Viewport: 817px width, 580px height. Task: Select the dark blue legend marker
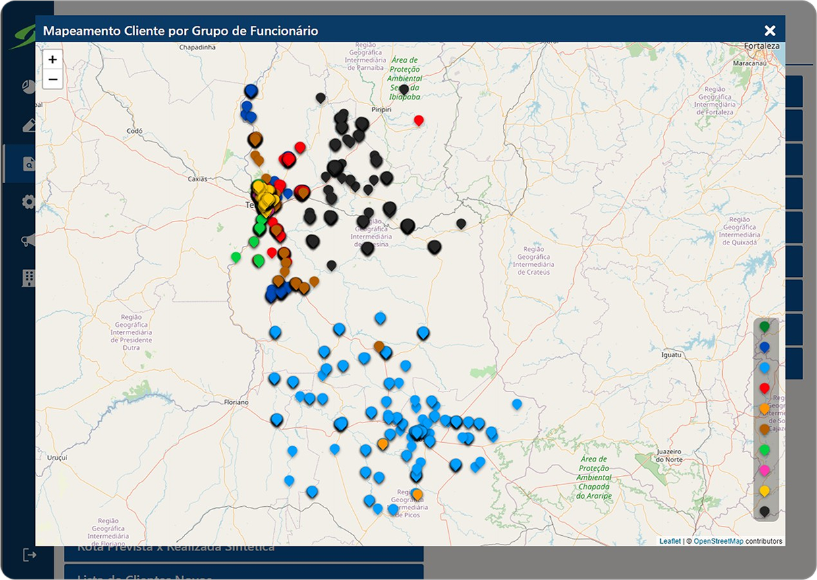point(764,347)
